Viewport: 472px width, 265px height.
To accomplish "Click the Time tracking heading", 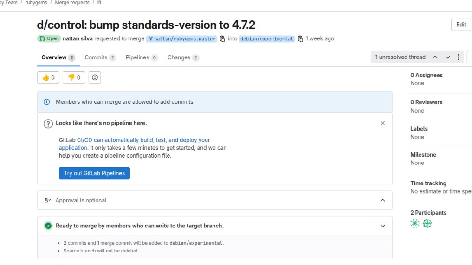I will tap(428, 183).
